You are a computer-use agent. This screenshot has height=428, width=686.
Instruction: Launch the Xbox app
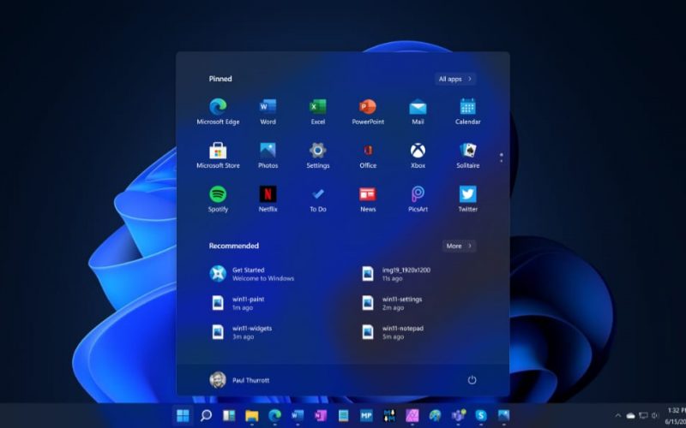(x=418, y=156)
